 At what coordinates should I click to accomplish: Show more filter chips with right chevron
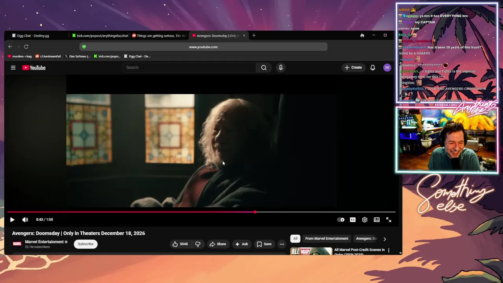tap(385, 239)
